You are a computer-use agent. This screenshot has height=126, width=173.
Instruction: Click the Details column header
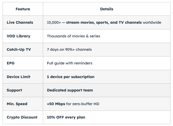107,9
